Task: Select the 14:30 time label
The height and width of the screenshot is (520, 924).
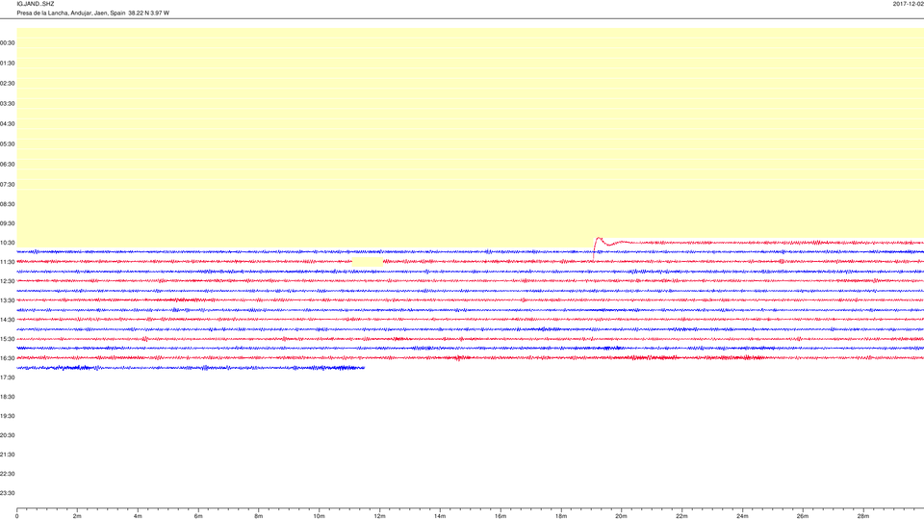Action: pos(8,320)
